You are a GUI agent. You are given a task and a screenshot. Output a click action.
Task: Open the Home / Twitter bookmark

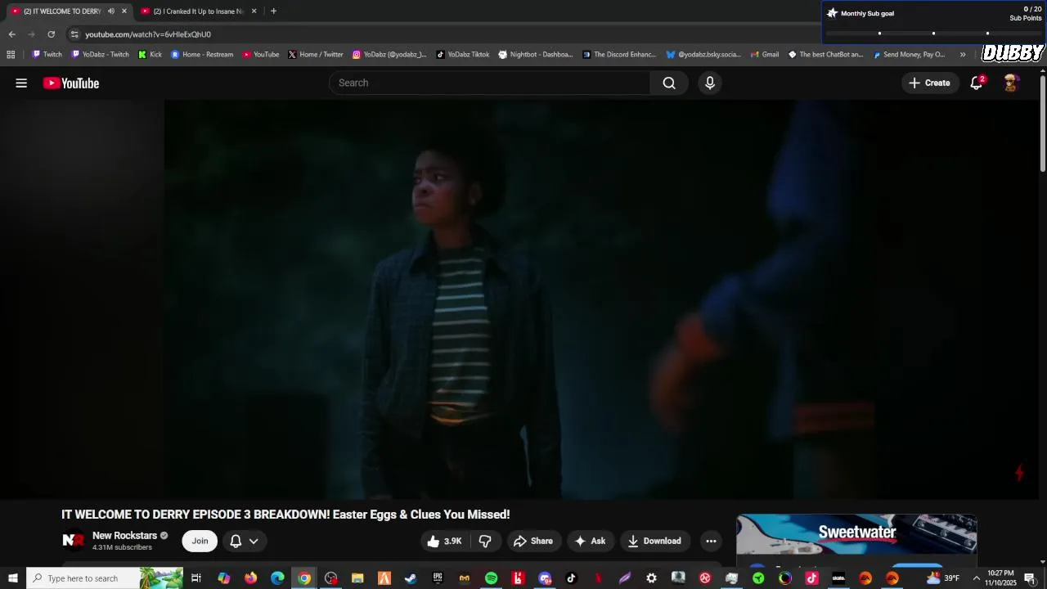(316, 55)
